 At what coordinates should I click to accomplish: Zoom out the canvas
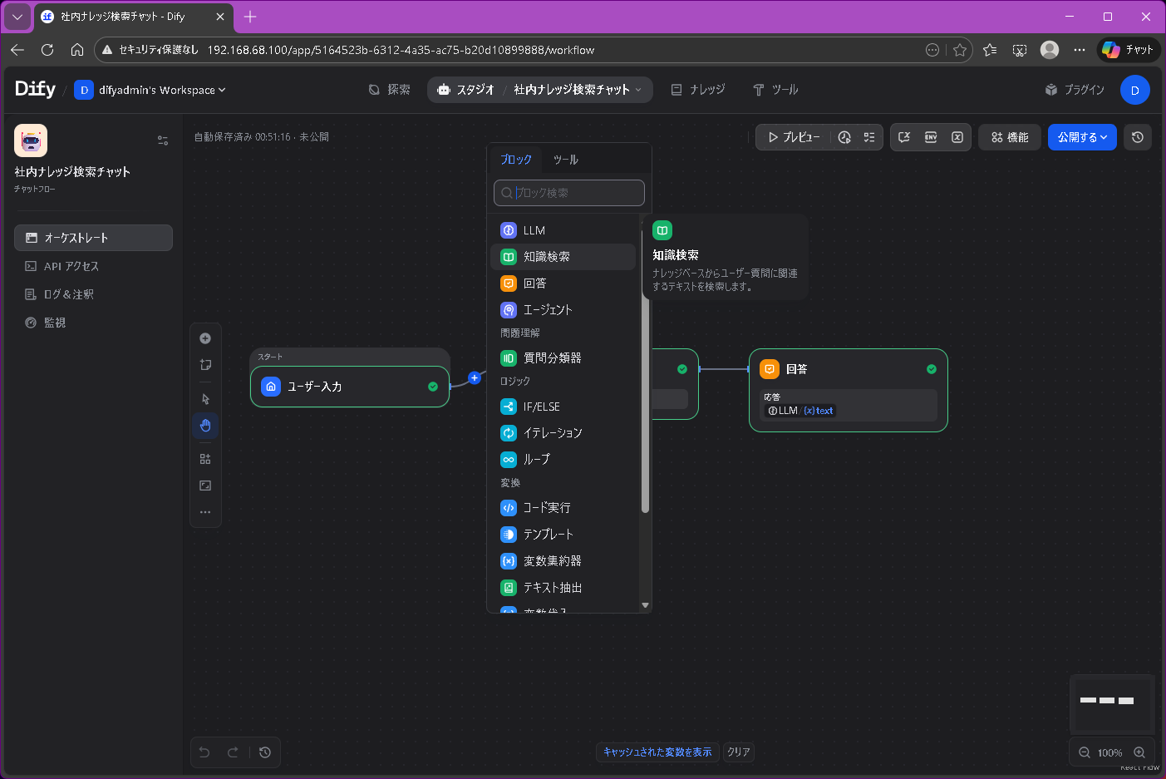click(1085, 752)
